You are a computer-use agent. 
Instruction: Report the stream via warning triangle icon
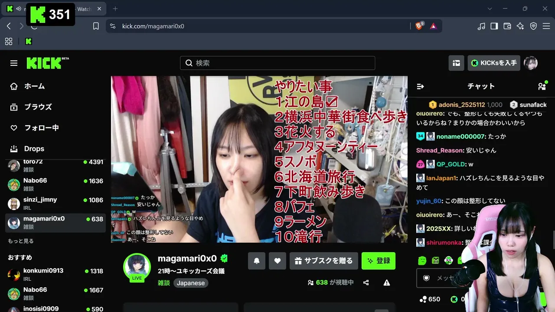(387, 283)
